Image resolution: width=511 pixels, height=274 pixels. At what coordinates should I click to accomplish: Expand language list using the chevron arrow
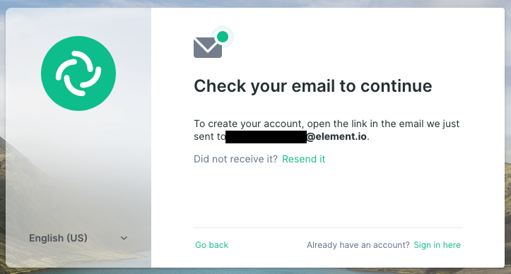pos(124,238)
